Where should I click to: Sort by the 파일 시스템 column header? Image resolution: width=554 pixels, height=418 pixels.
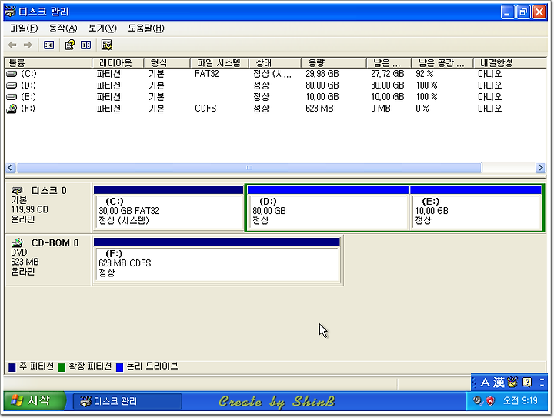coord(219,63)
